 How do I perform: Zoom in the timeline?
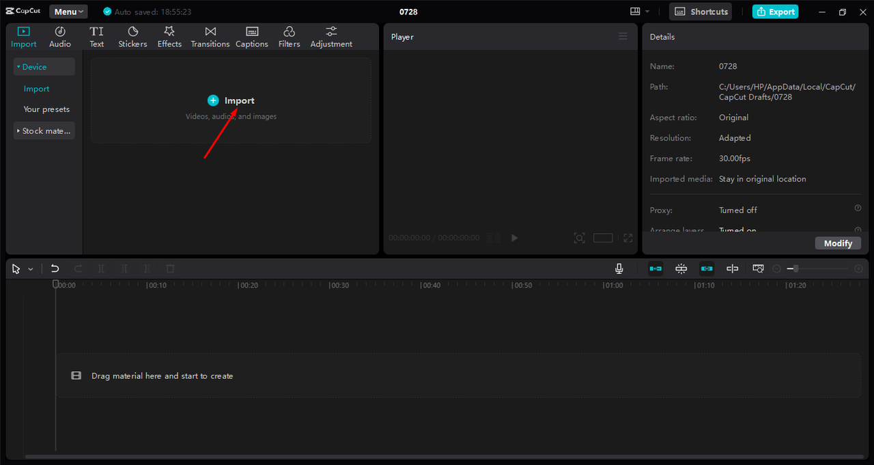coord(858,269)
